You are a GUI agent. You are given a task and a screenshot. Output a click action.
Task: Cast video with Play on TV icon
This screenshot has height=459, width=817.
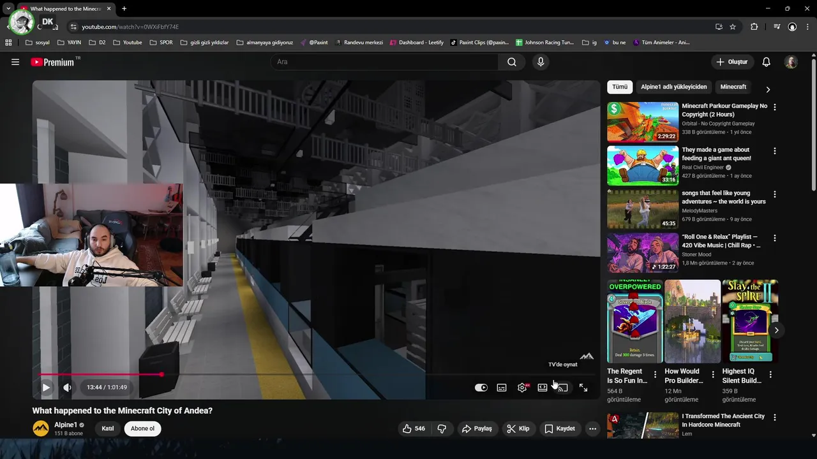(x=562, y=388)
